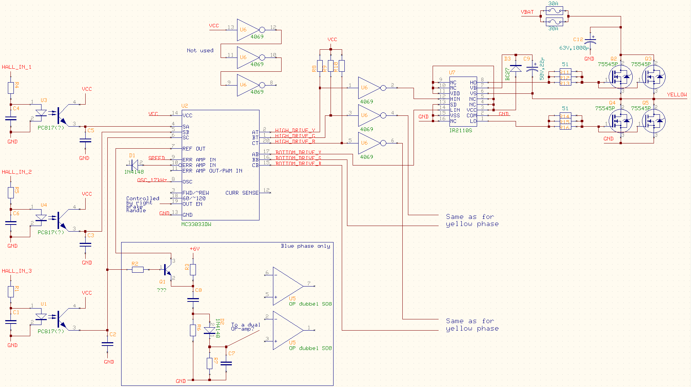The image size is (691, 387).
Task: Select the C7 capacitor symbol
Action: 226,363
